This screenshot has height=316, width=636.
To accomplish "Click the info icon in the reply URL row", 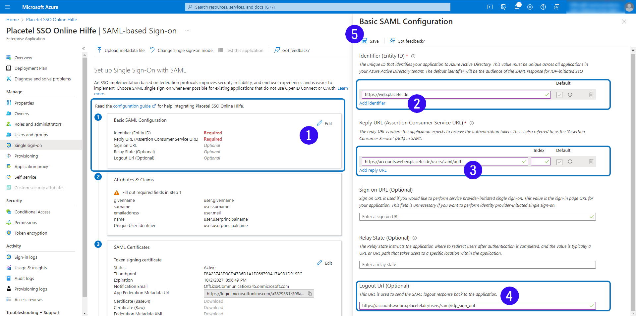I will 570,161.
